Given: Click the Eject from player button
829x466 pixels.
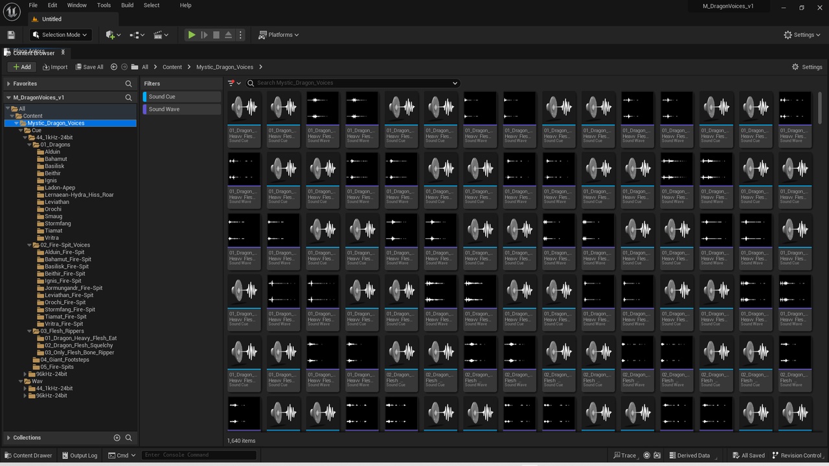Looking at the screenshot, I should coord(228,35).
